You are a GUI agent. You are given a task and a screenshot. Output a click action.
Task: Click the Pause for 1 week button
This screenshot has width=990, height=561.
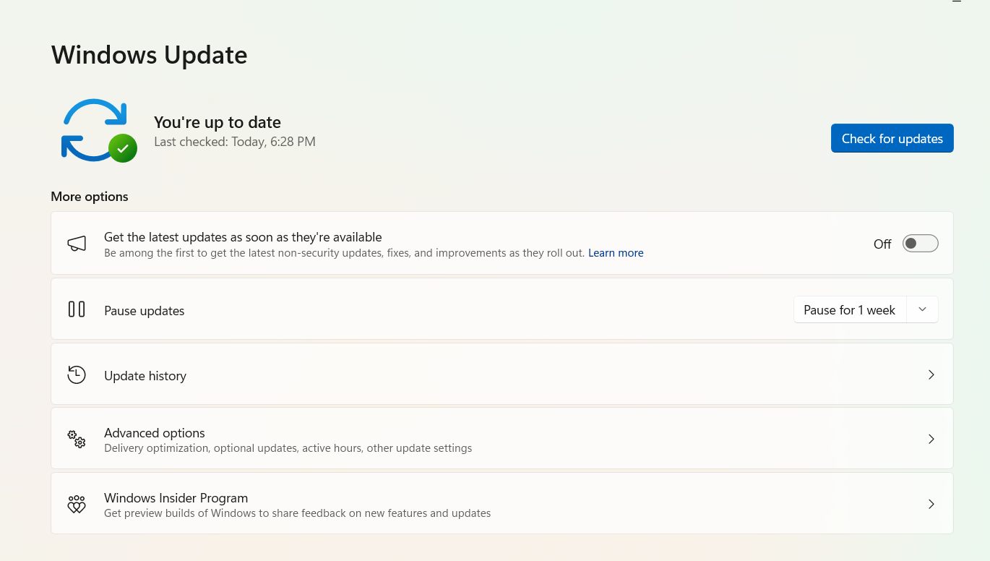click(850, 309)
